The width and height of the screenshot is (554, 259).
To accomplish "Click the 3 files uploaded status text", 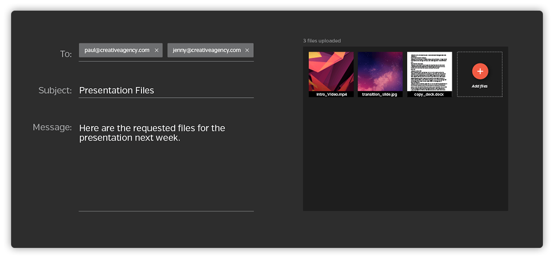I will pos(322,40).
